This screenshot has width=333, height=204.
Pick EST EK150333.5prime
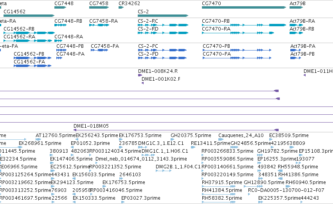click(x=94, y=198)
